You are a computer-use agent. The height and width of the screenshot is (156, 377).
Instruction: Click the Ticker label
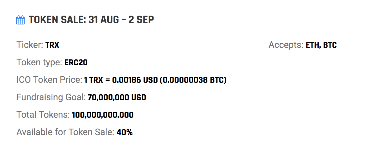(30, 45)
